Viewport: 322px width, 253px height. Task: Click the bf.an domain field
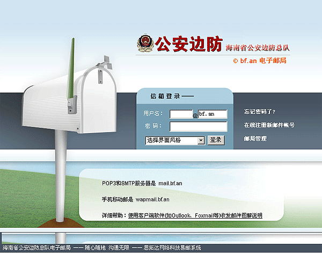click(x=213, y=114)
